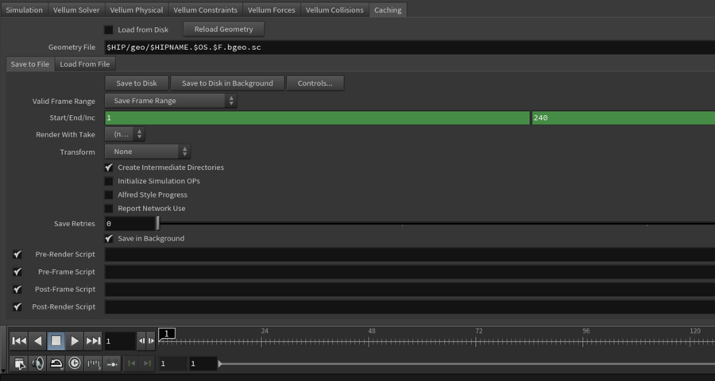Open the Vellum Collisions tab

click(x=334, y=10)
